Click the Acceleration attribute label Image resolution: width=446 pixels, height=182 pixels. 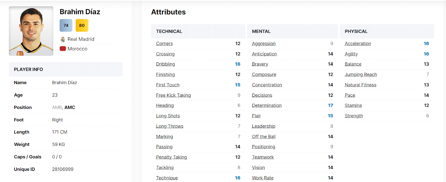click(358, 44)
